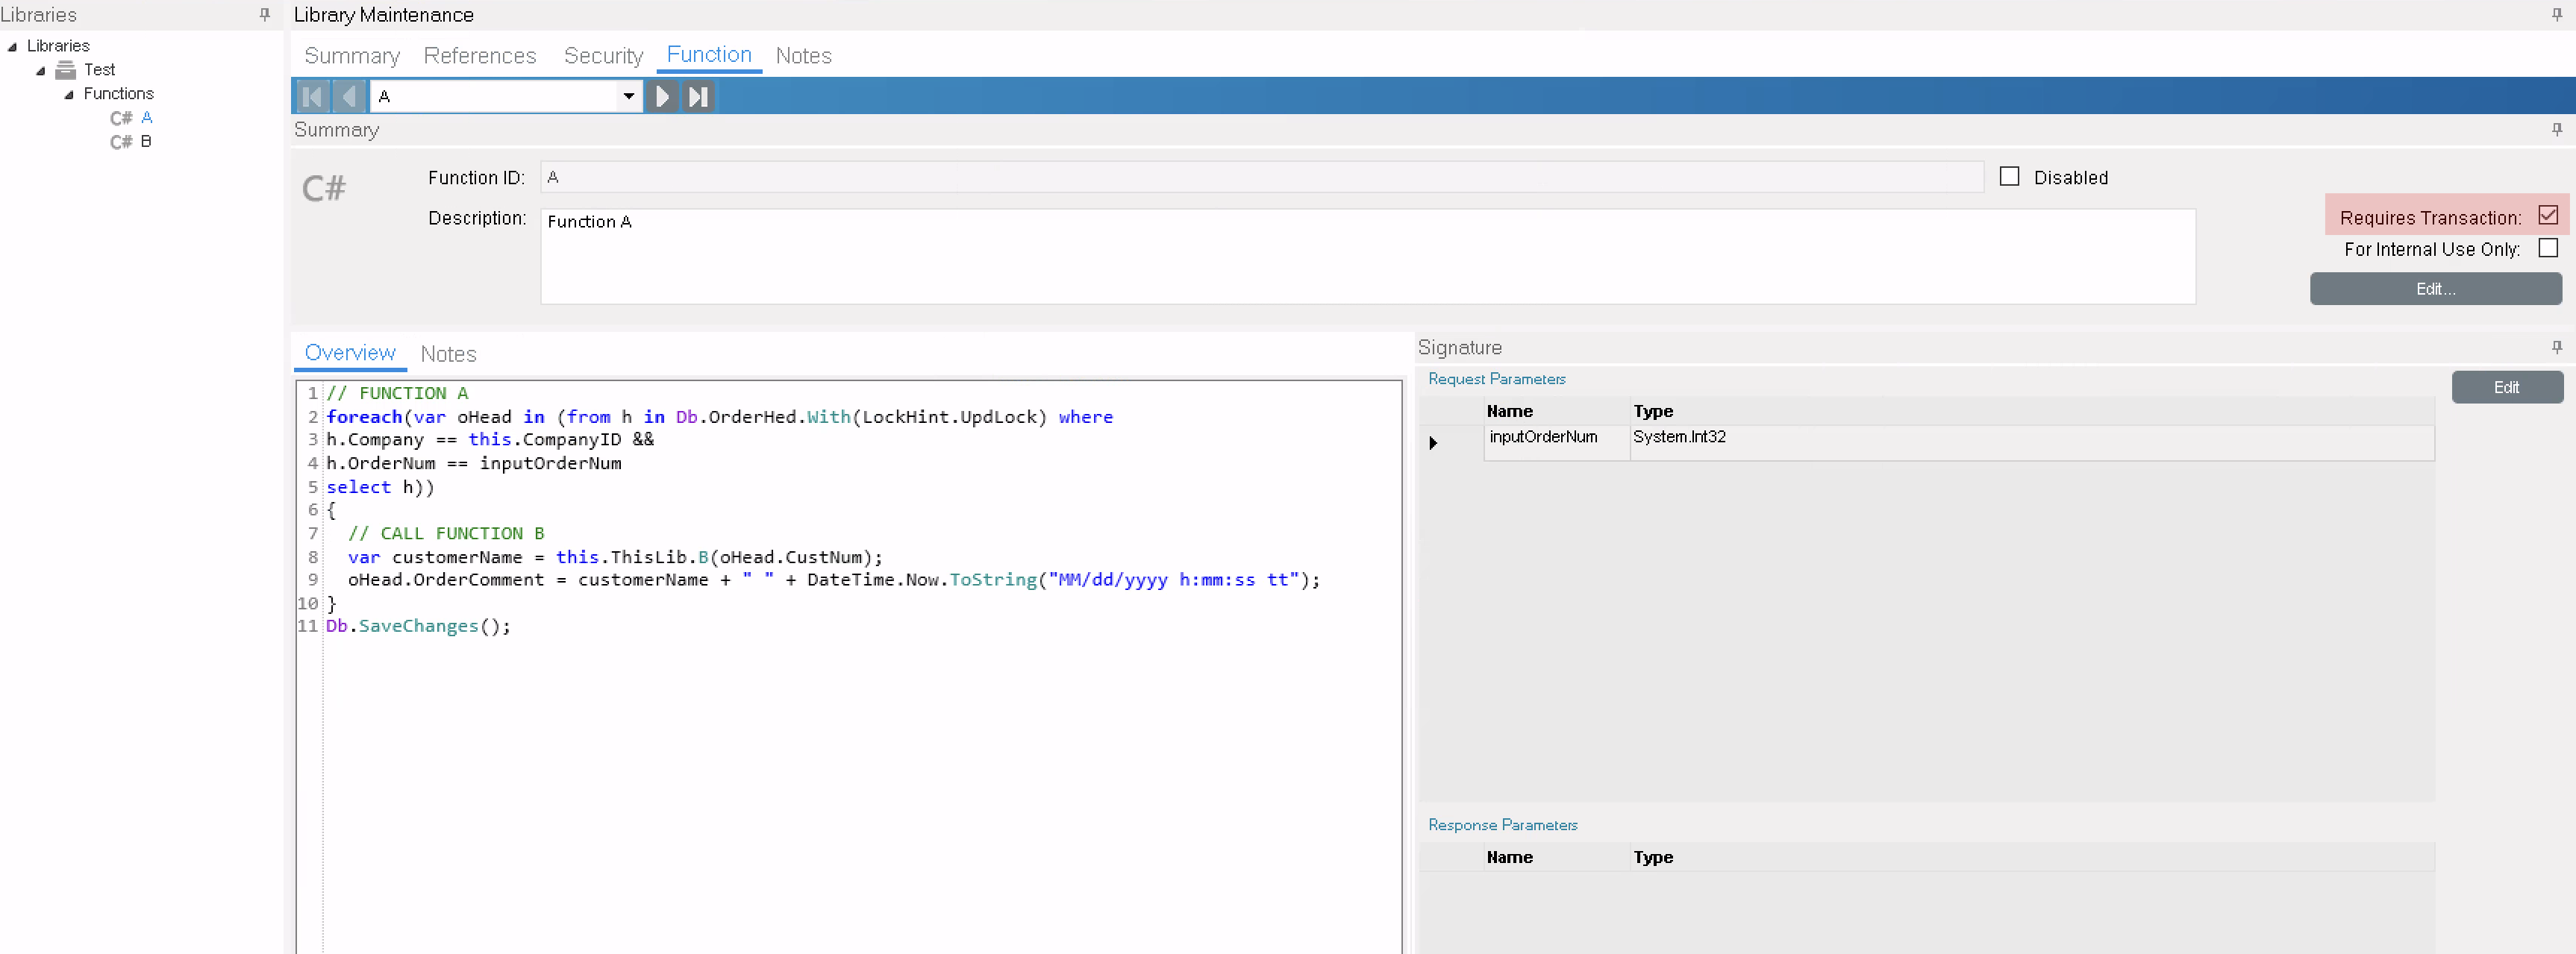
Task: Toggle the Disabled checkbox
Action: [x=2009, y=177]
